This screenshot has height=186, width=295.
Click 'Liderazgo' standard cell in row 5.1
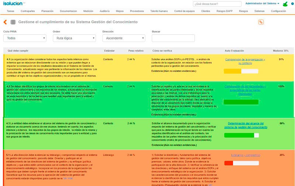[108, 155]
